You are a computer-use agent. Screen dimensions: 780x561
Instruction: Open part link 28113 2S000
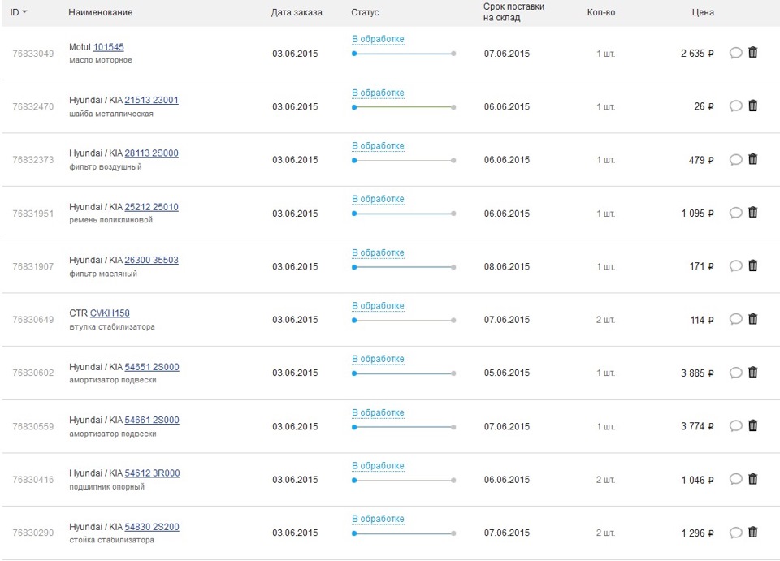pyautogui.click(x=151, y=153)
